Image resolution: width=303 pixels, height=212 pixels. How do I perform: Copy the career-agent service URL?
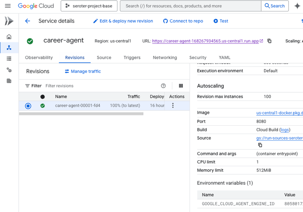tap(269, 41)
